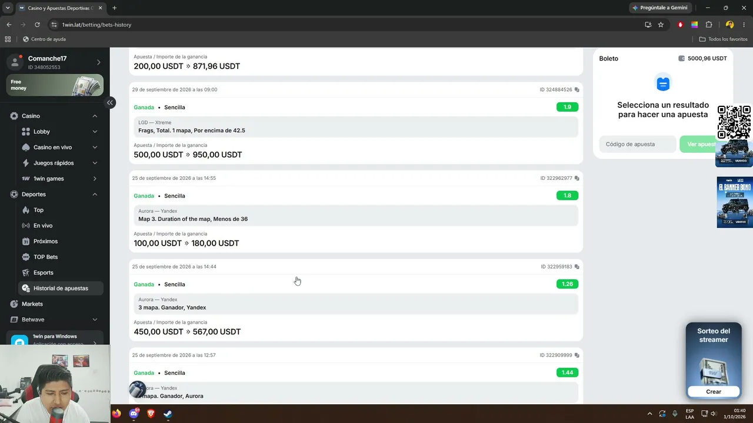Click the Free money banner
The height and width of the screenshot is (423, 753).
pyautogui.click(x=55, y=85)
